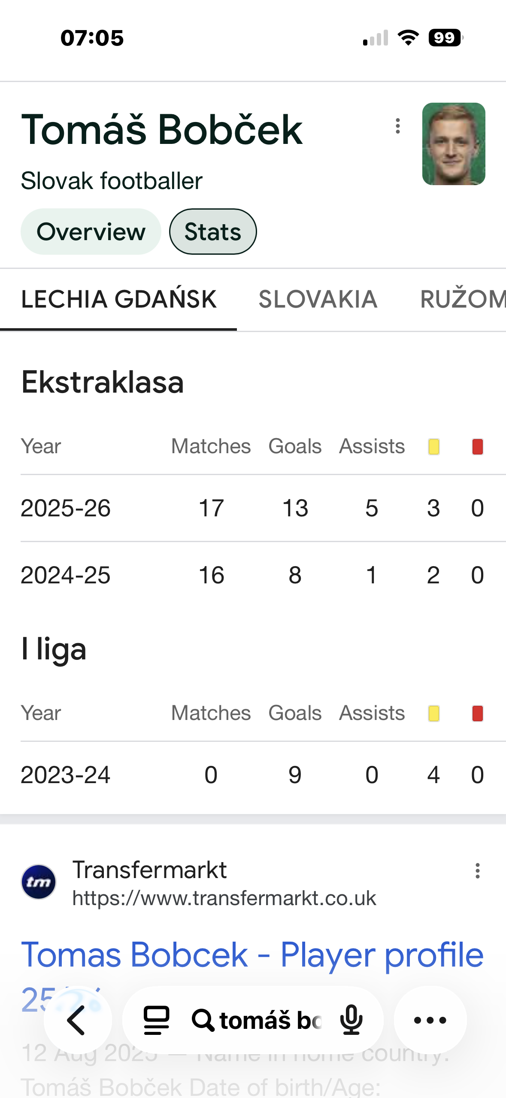Switch to the Overview chip
The image size is (506, 1098).
(91, 231)
